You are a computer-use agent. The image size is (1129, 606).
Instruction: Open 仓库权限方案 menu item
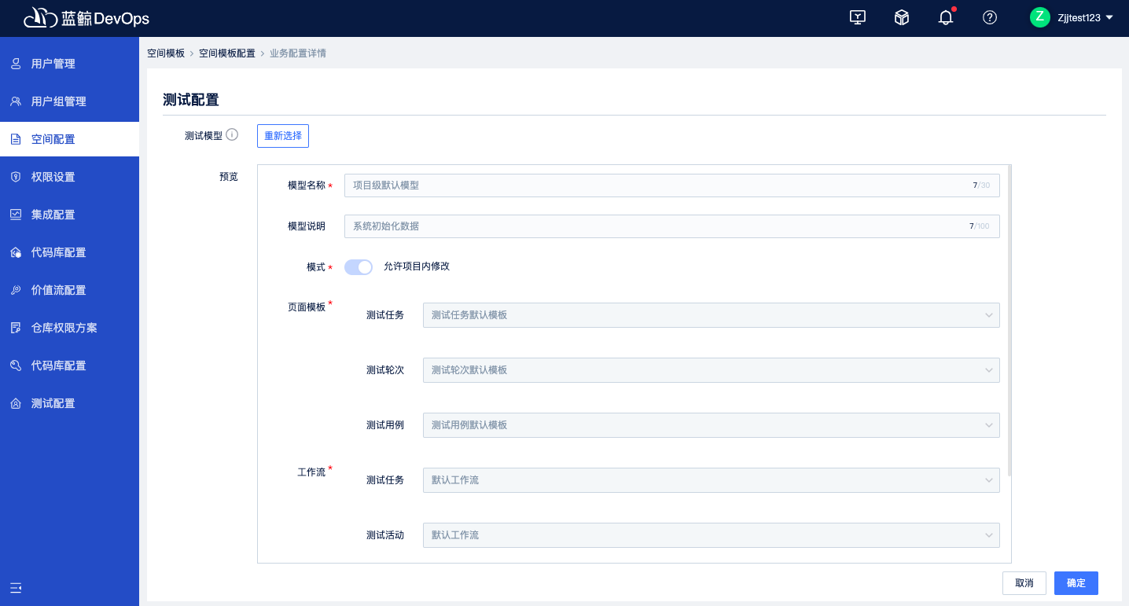[x=69, y=328]
